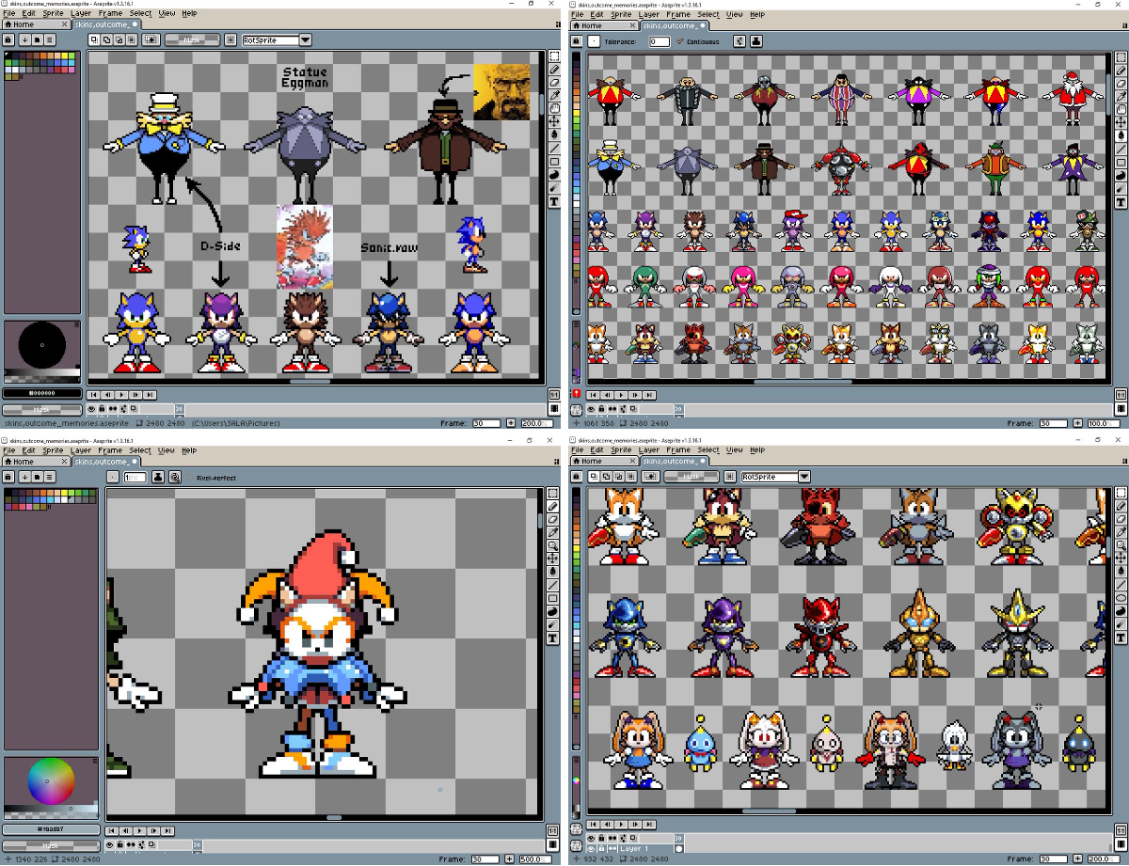Toggle timeline header lock icon in top-right window
Screen dimensions: 1129x866
click(x=601, y=409)
